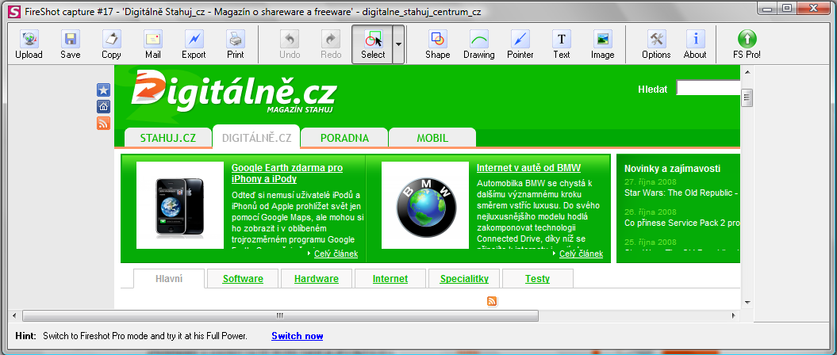
Task: Click the MAGAZÍN STAHUJ tagline
Action: coord(300,109)
